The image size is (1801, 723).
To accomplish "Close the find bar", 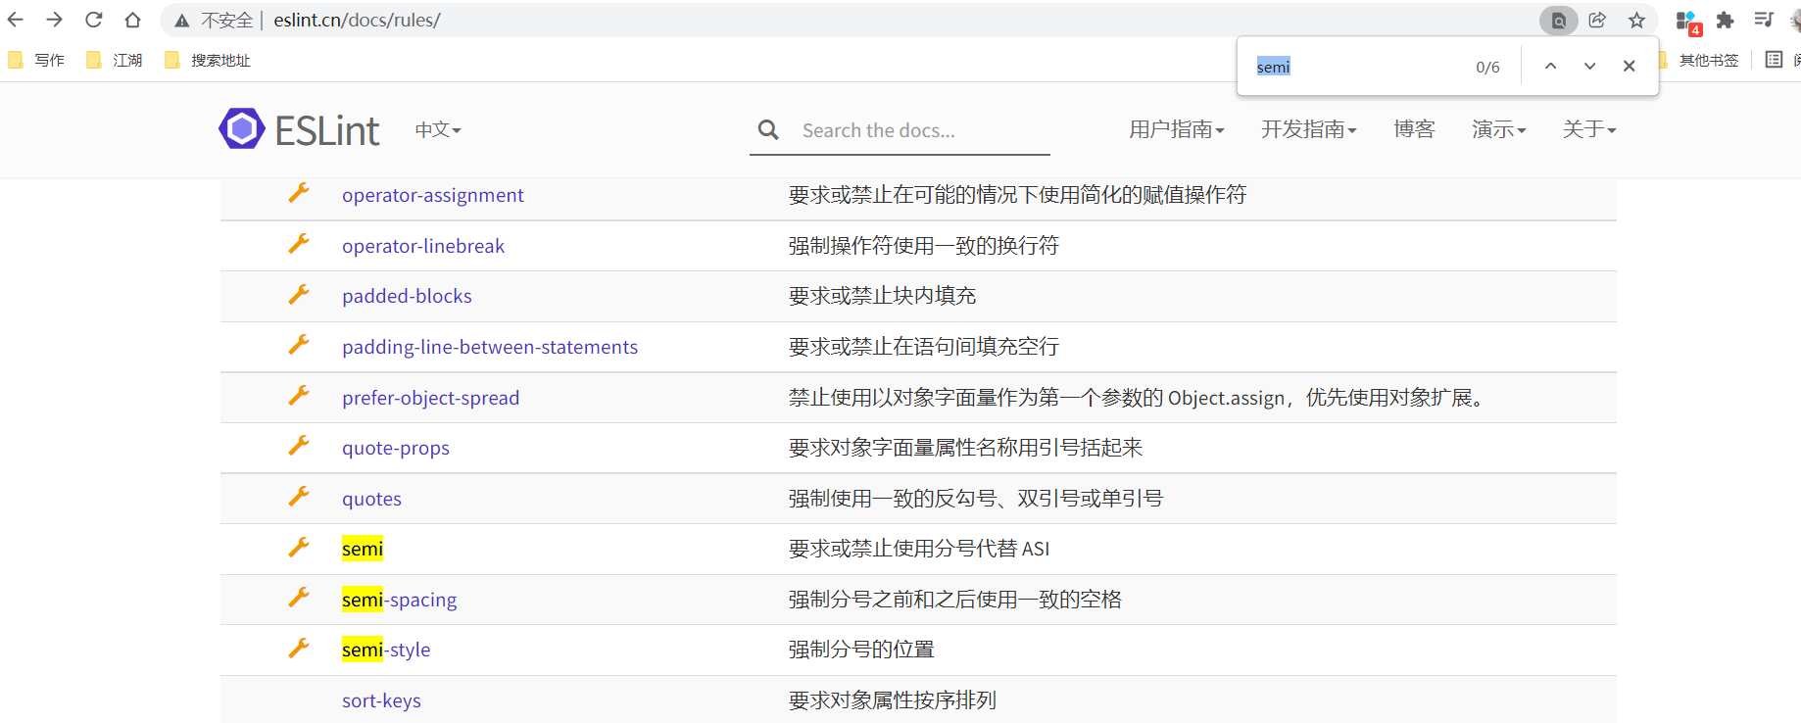I will click(1629, 66).
